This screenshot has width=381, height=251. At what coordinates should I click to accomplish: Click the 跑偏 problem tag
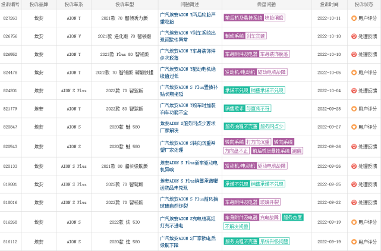click(297, 151)
